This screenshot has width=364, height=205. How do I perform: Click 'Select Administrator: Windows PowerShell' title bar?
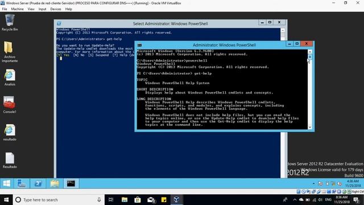click(x=170, y=23)
